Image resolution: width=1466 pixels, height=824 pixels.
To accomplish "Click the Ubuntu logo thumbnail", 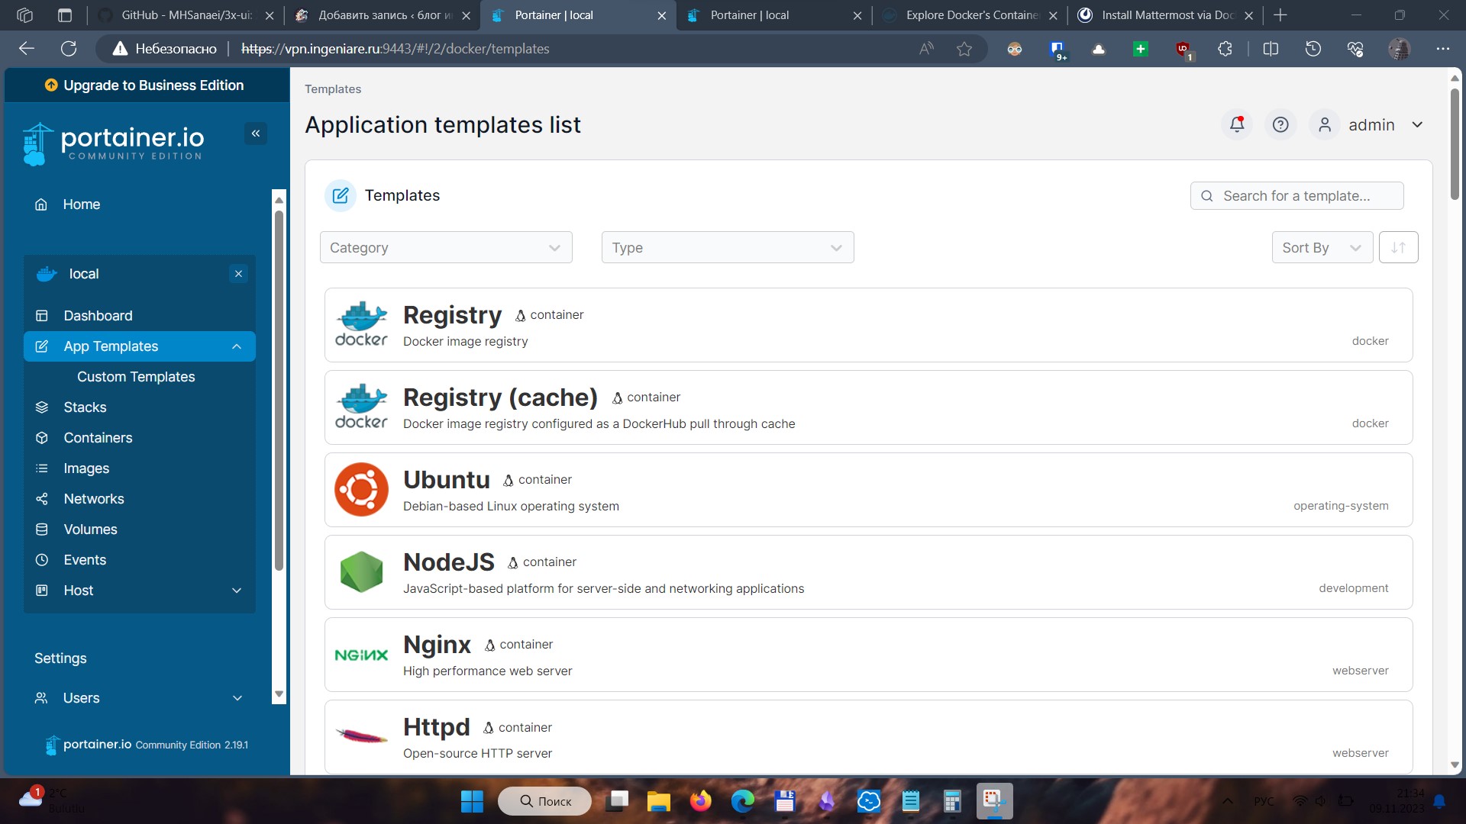I will 361,489.
